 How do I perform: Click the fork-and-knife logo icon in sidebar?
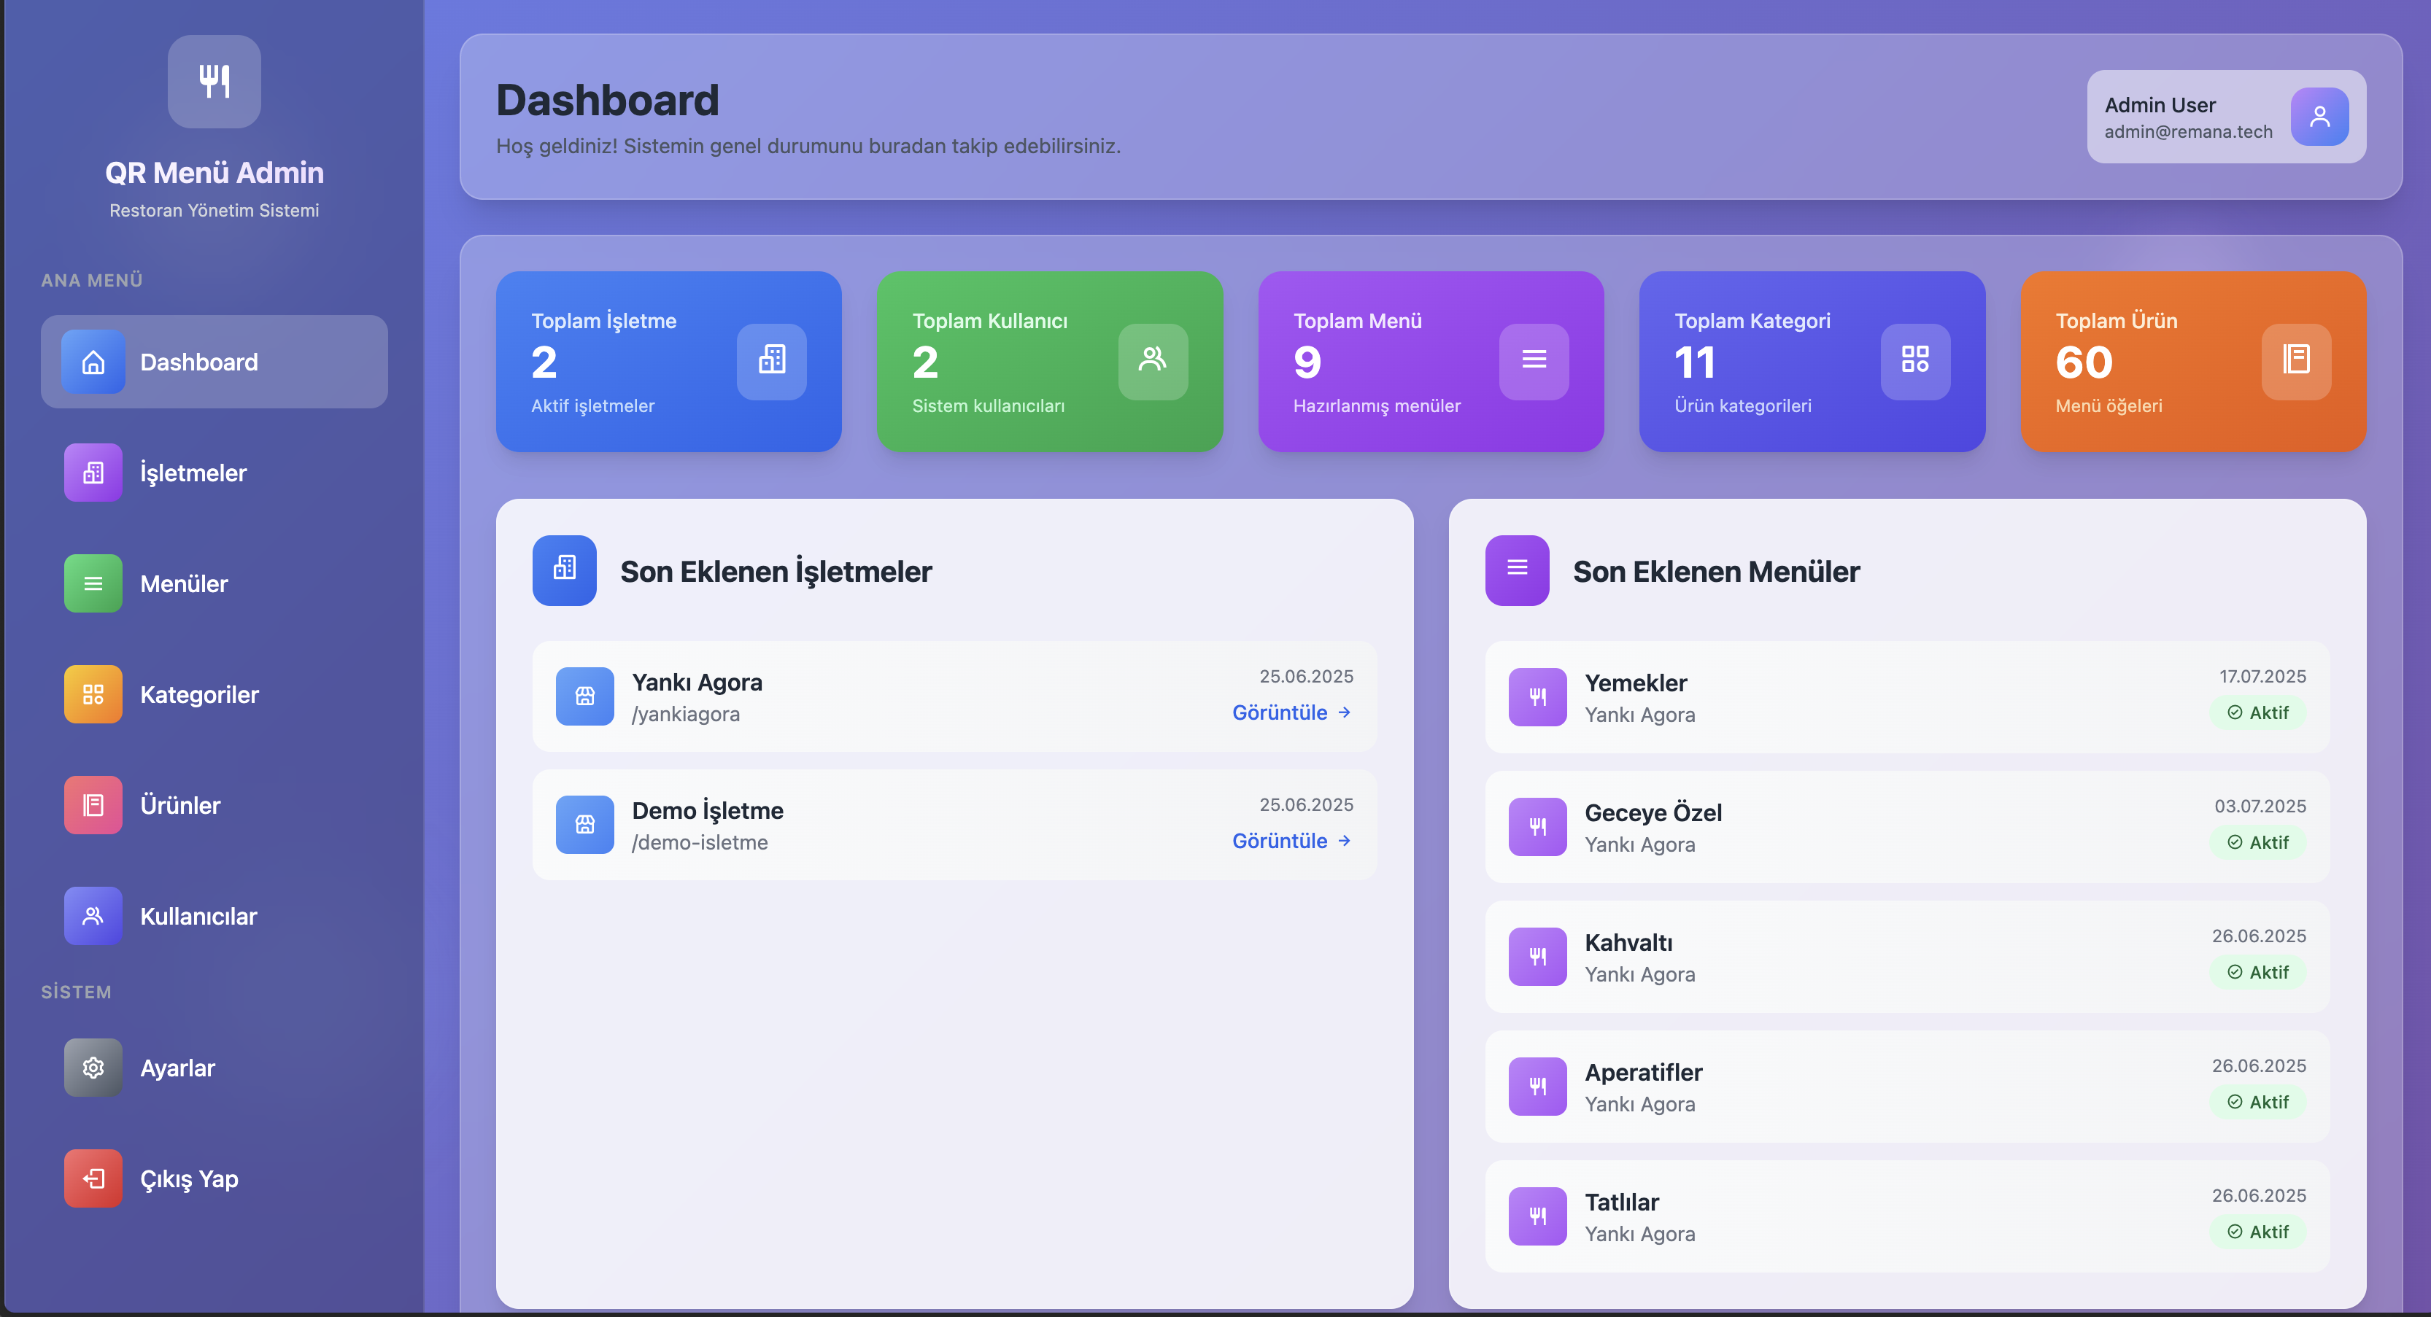(x=214, y=81)
